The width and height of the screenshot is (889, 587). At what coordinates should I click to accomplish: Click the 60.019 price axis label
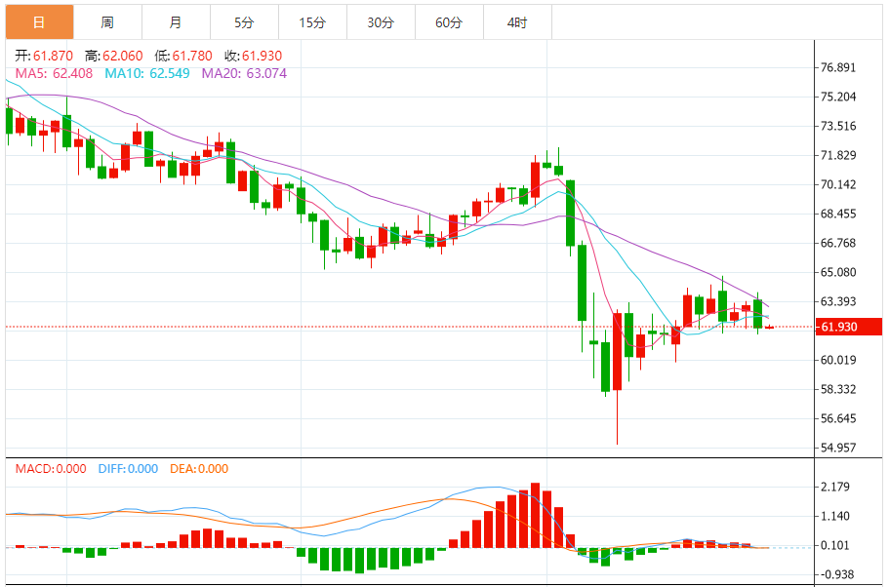pyautogui.click(x=838, y=361)
